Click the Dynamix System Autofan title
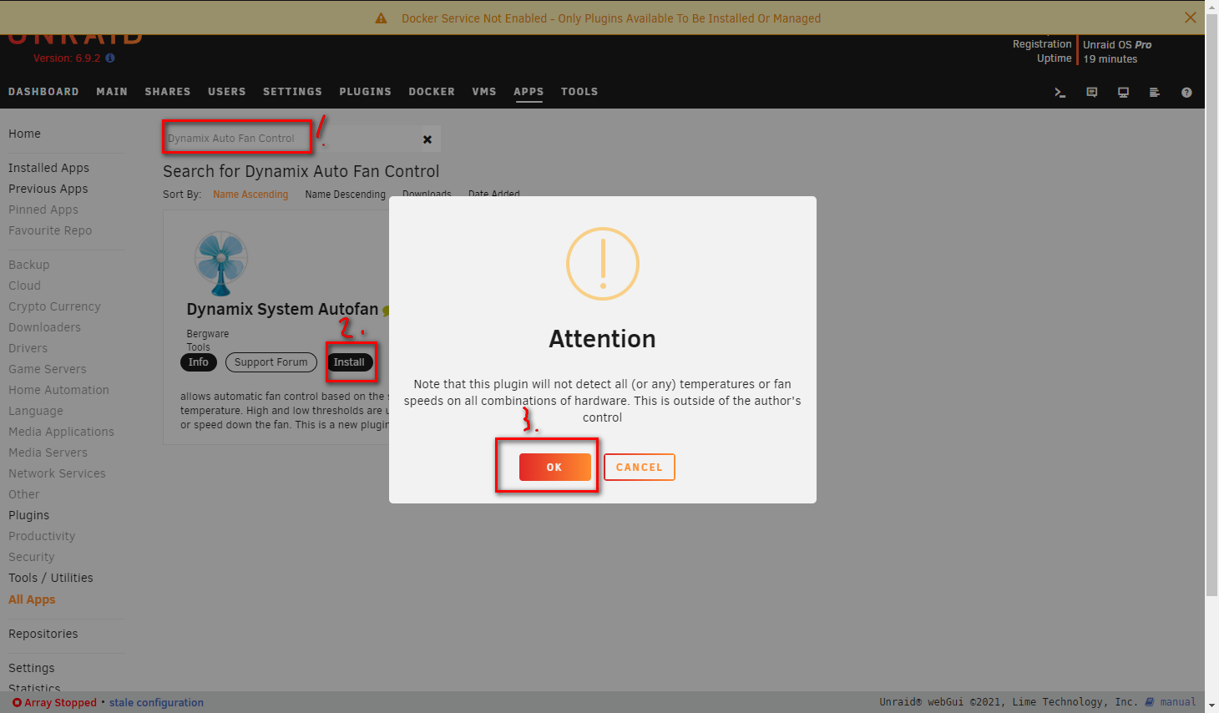The width and height of the screenshot is (1219, 713). [x=282, y=309]
